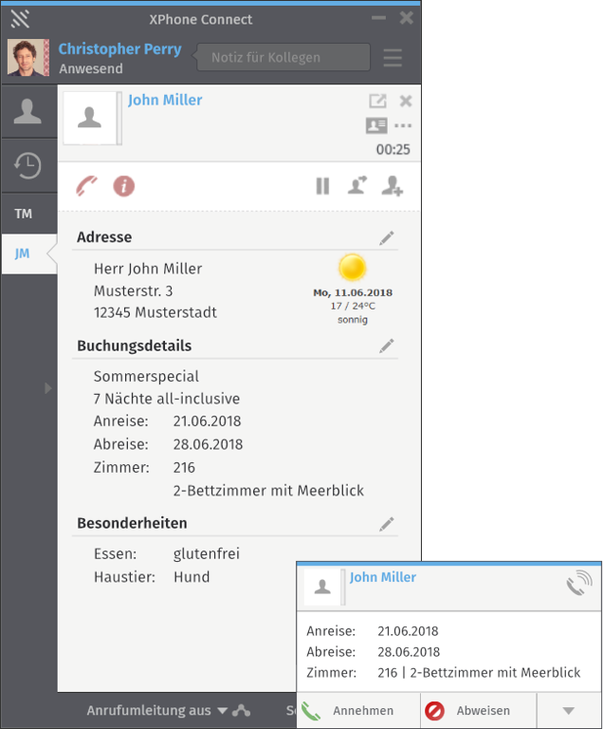Viewport: 603px width, 729px height.
Task: Close the XPhone Connect window
Action: tap(407, 18)
